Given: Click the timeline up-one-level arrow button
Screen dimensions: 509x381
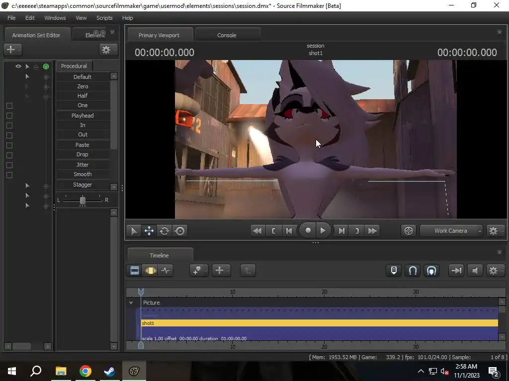Looking at the screenshot, I should [248, 270].
